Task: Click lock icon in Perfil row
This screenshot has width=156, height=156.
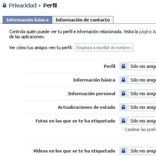Action: 123,66
